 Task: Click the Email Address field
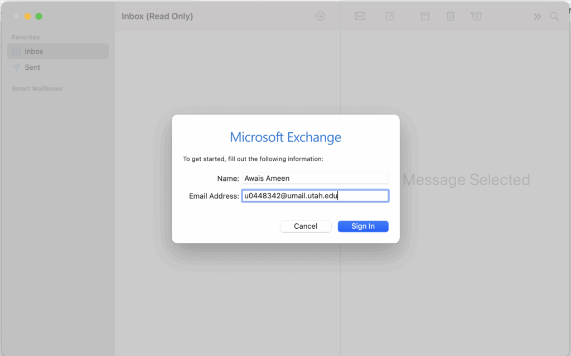click(x=316, y=196)
